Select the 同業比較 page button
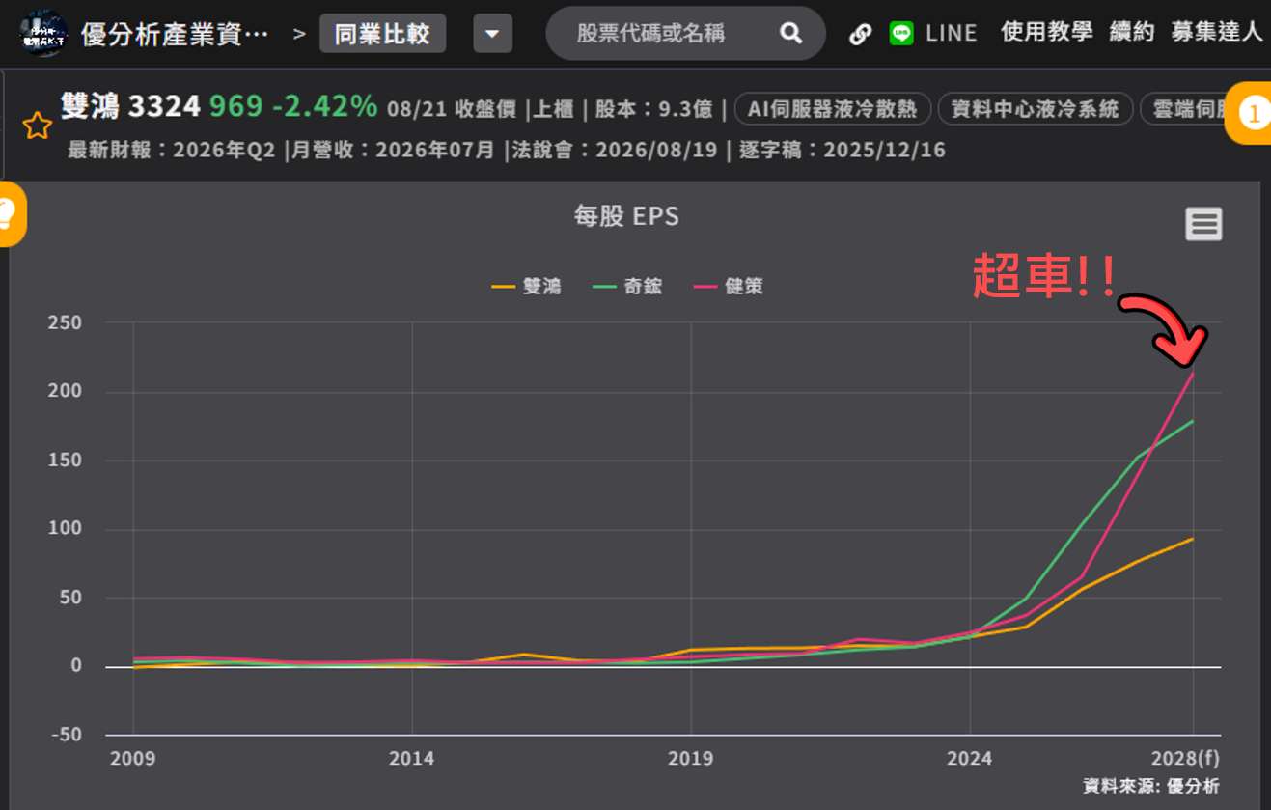This screenshot has height=810, width=1271. click(382, 34)
